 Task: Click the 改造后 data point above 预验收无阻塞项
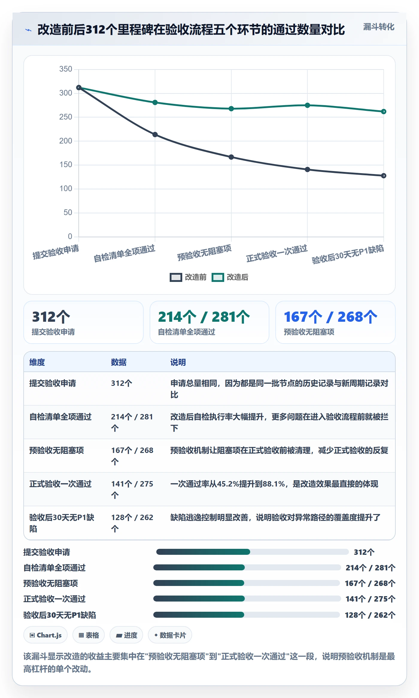click(231, 109)
